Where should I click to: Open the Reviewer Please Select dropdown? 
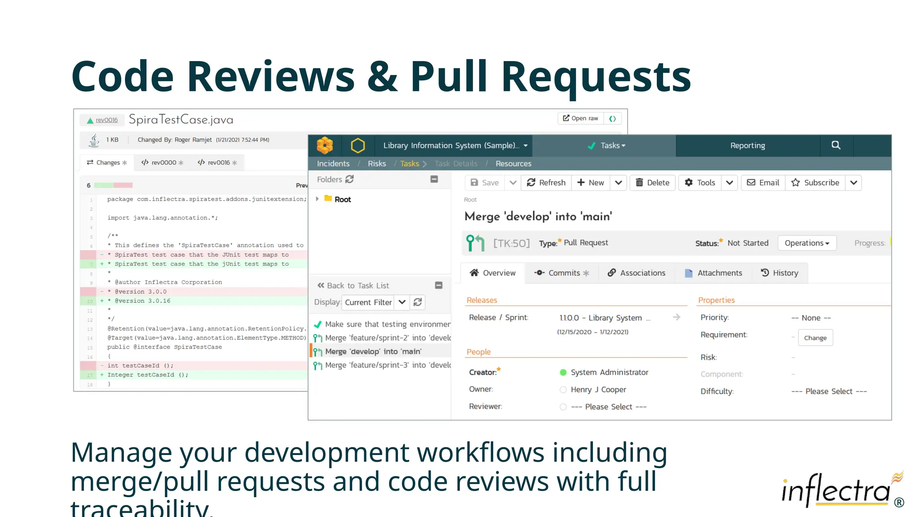[608, 407]
